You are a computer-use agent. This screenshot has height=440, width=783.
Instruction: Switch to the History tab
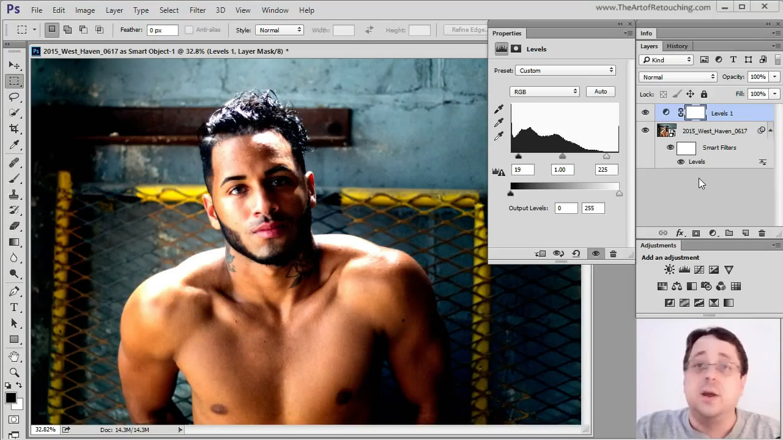pos(677,46)
